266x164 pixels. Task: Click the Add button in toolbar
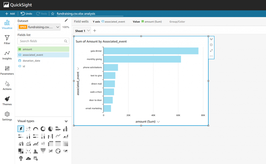click(x=10, y=14)
